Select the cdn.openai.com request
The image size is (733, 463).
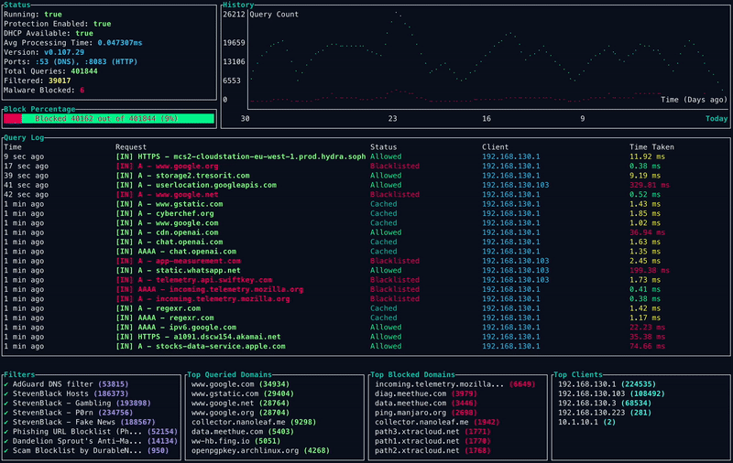coord(366,232)
